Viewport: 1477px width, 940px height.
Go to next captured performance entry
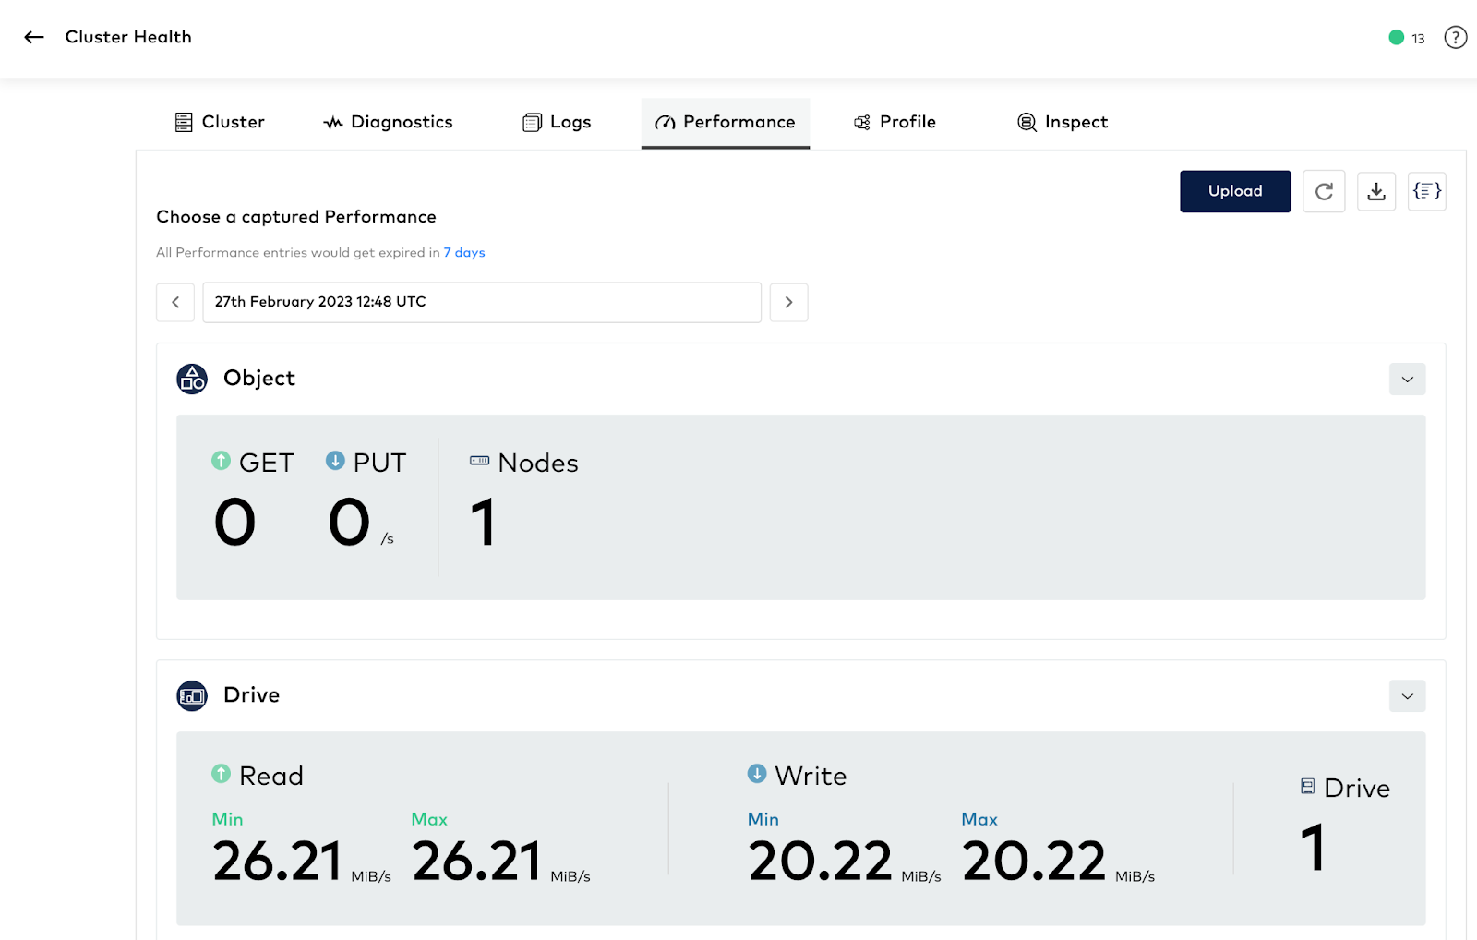tap(788, 302)
